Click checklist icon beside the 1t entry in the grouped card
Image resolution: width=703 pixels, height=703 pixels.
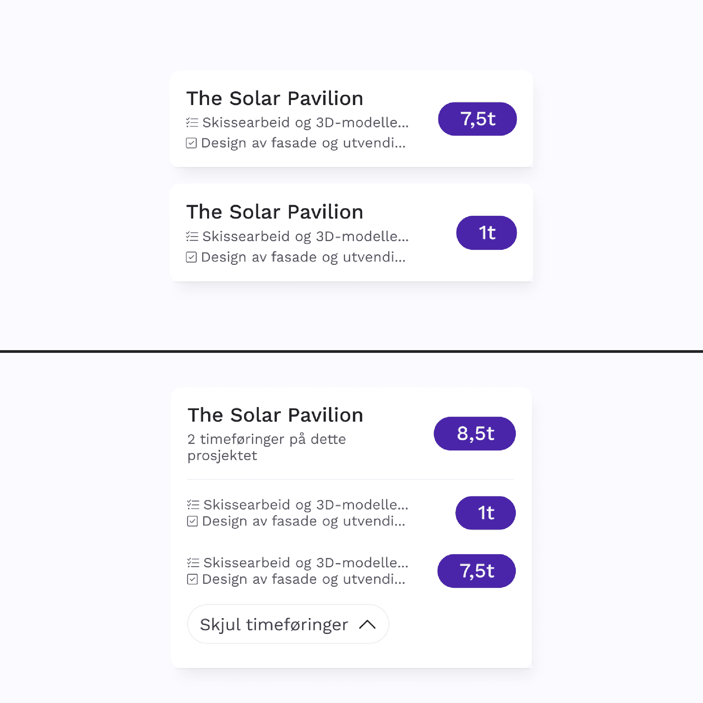click(x=193, y=505)
